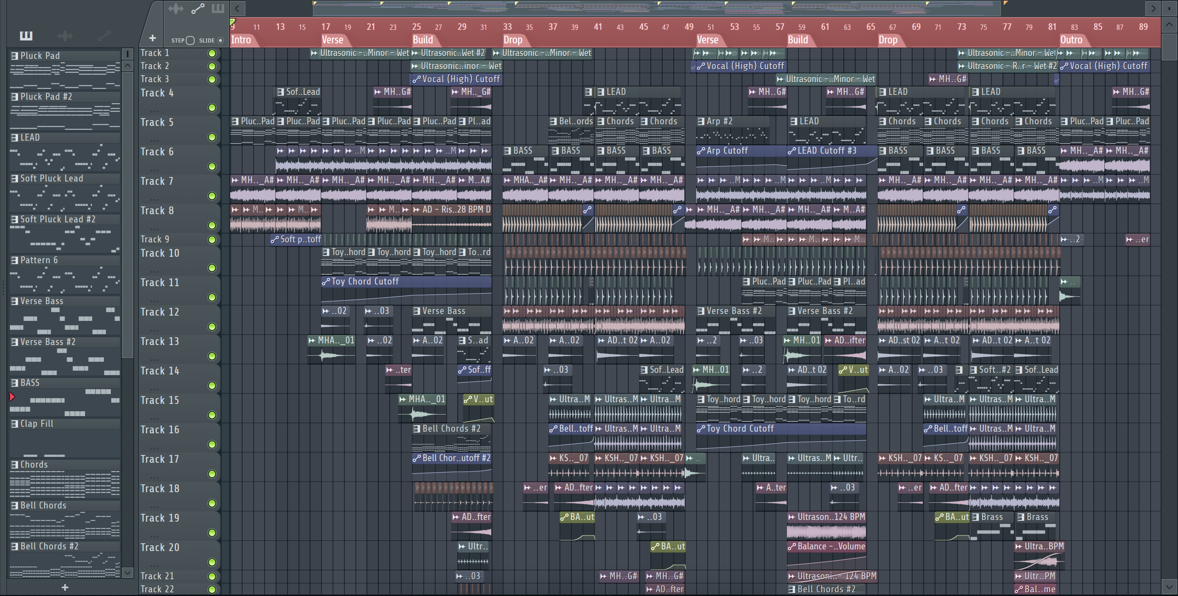Screen dimensions: 1178x596
Task: Click the picker list scroll up arrow
Action: (128, 66)
